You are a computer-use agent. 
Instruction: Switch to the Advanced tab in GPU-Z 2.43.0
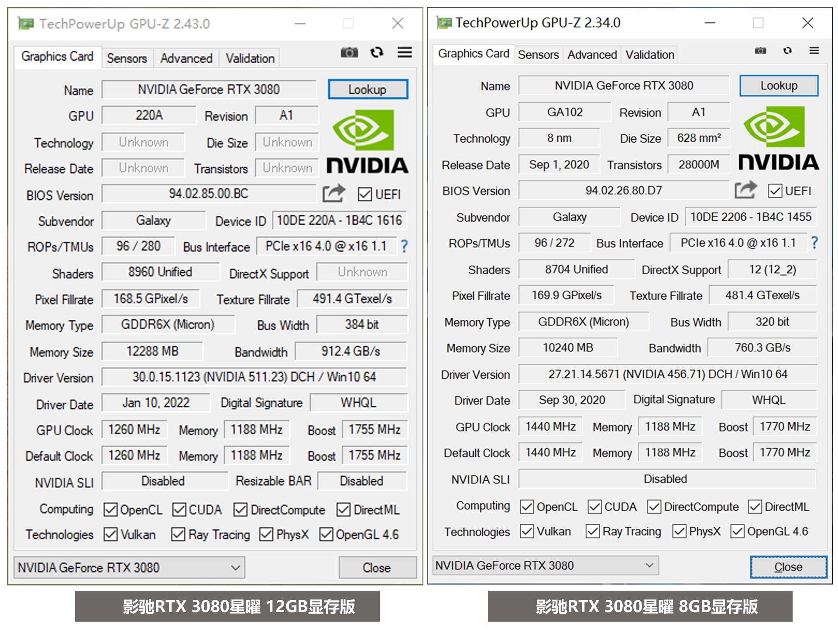pyautogui.click(x=186, y=58)
